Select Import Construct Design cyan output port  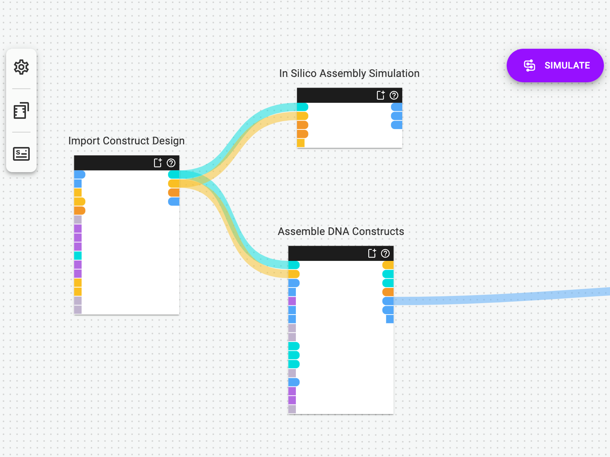coord(174,174)
